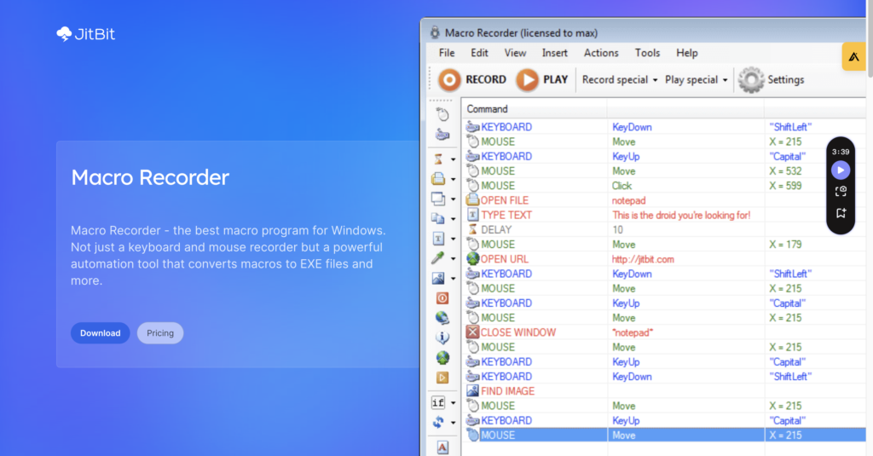Viewport: 873px width, 456px height.
Task: Click the Pricing button
Action: (x=160, y=333)
